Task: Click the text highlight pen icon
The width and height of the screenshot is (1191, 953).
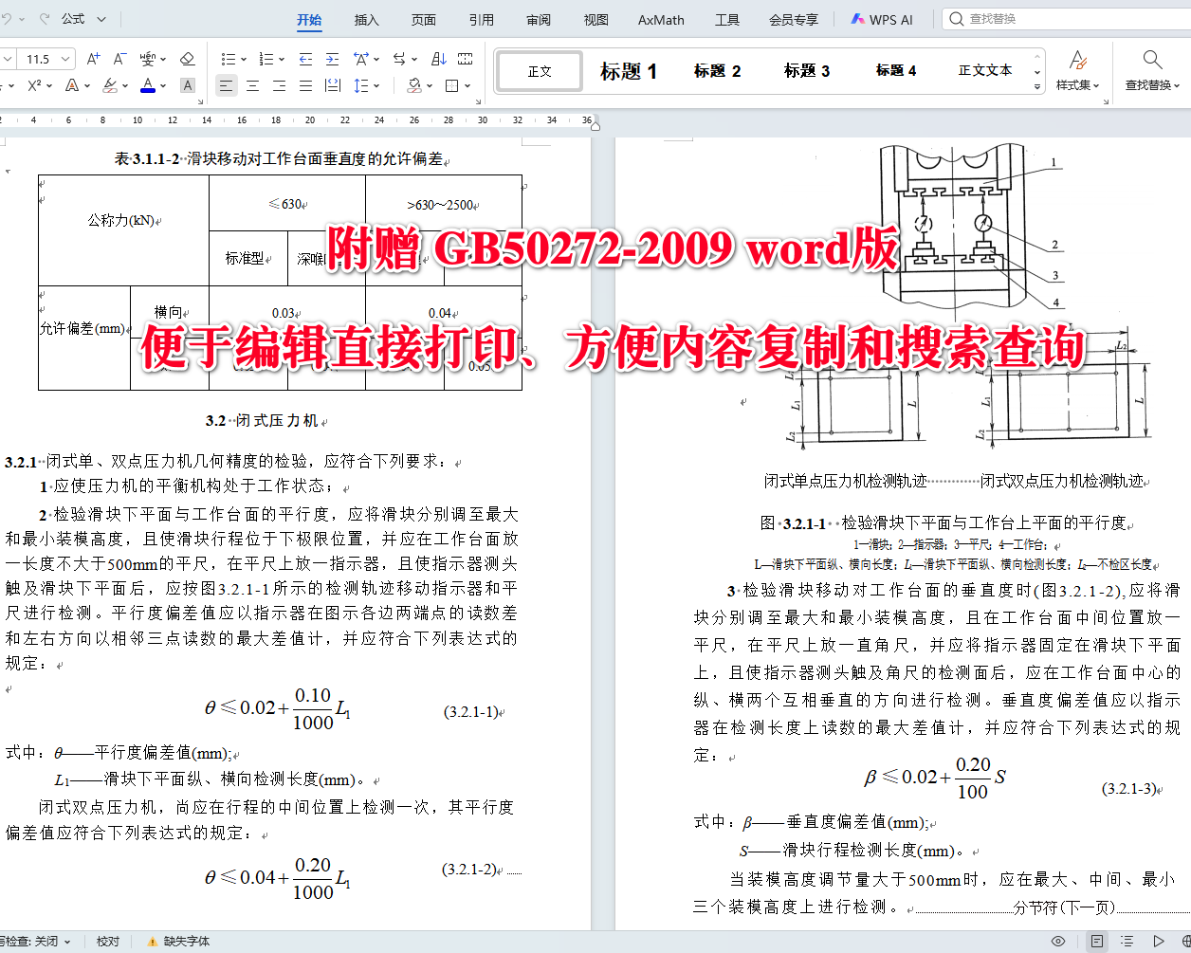Action: (110, 85)
